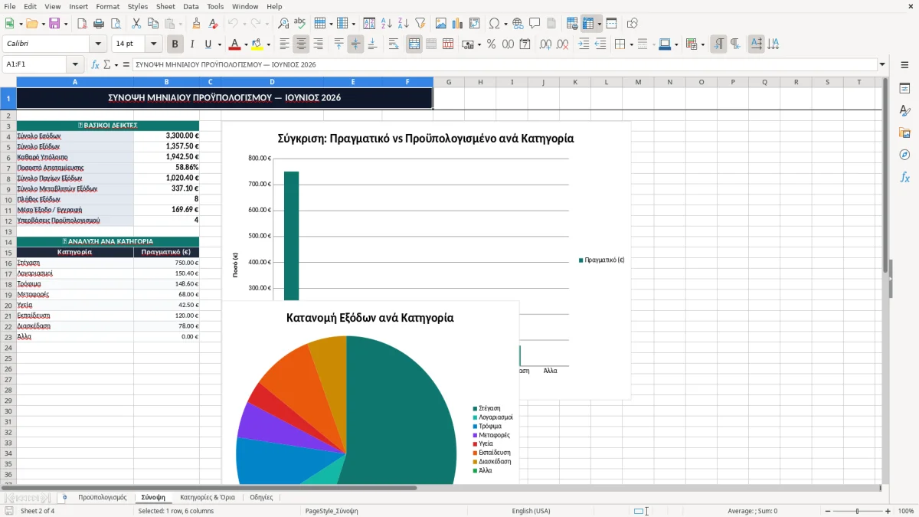919x517 pixels.
Task: Open the Insert Chart tool
Action: coord(458,24)
